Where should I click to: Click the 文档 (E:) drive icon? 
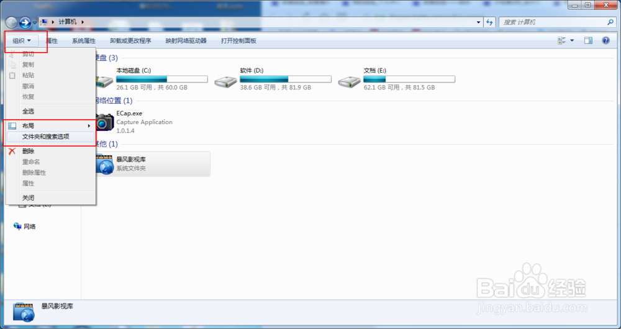[349, 81]
